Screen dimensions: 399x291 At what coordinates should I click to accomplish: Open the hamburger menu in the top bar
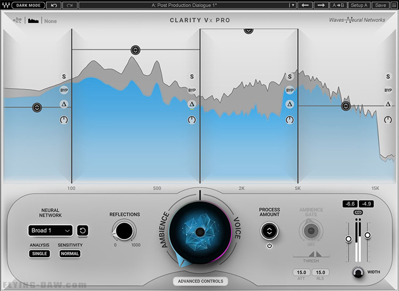pos(393,5)
